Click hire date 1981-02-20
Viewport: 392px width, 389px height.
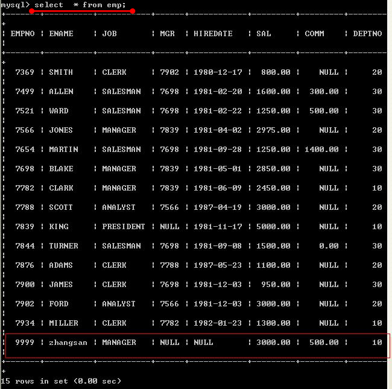coord(218,92)
